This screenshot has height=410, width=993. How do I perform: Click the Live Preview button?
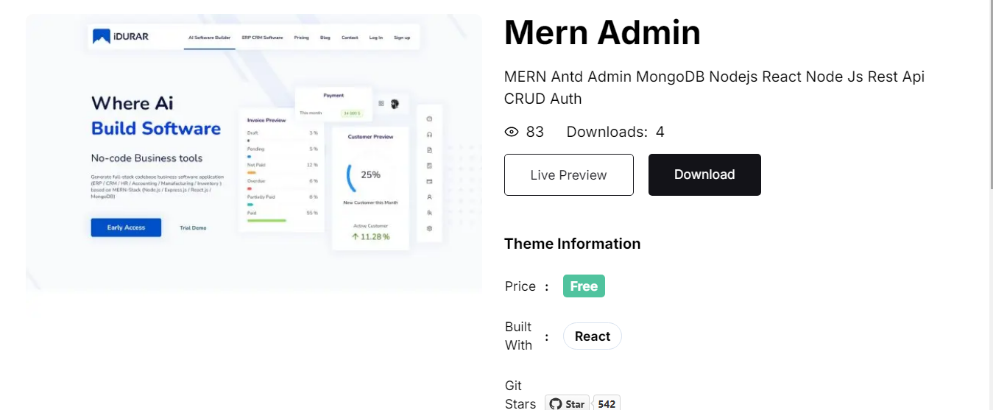click(569, 174)
